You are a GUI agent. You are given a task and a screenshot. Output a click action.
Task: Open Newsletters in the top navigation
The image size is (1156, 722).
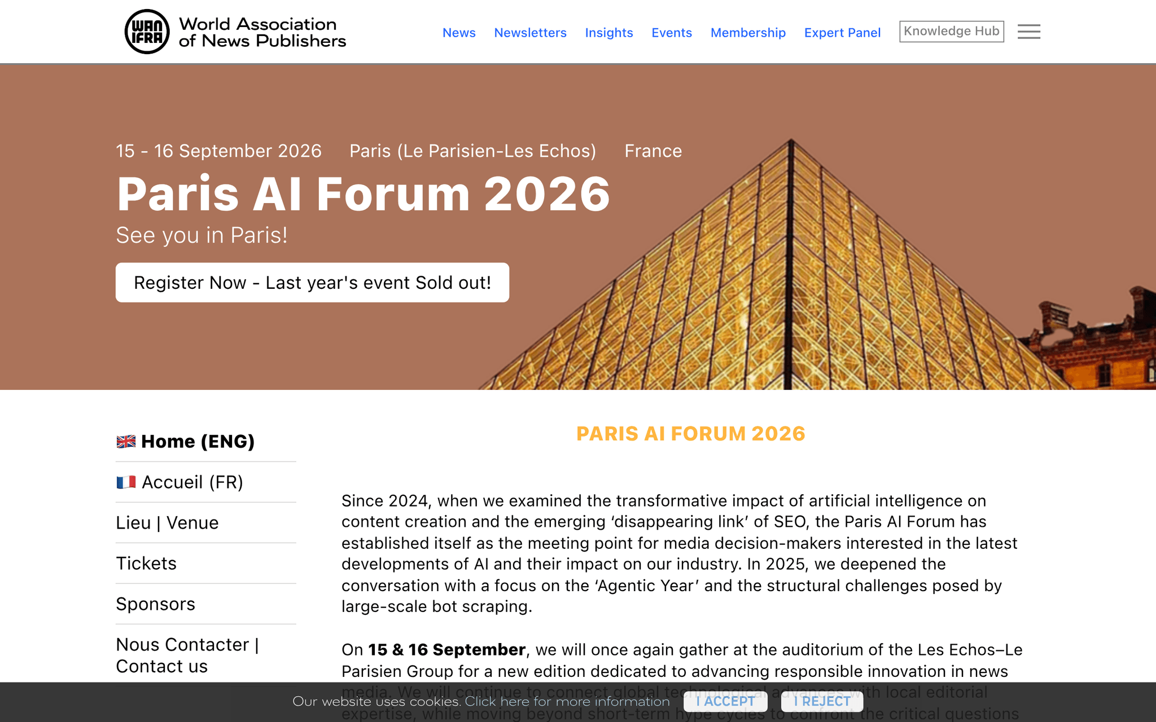click(530, 33)
